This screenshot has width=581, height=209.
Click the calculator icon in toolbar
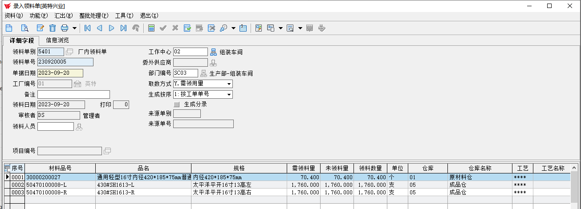tap(151, 28)
